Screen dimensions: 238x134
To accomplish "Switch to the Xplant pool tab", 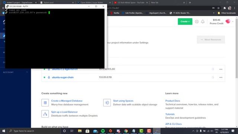I will [57, 3].
